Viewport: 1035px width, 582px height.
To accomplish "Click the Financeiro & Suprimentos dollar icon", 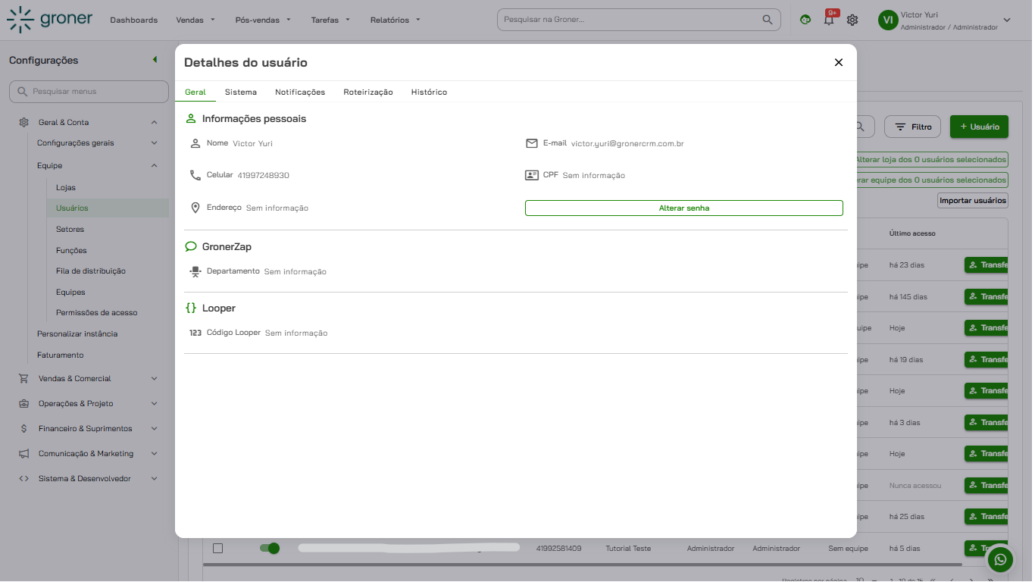I will tap(24, 428).
